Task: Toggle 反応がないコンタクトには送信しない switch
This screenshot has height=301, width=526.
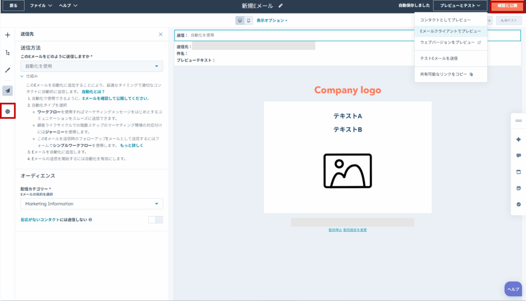Action: (x=155, y=219)
